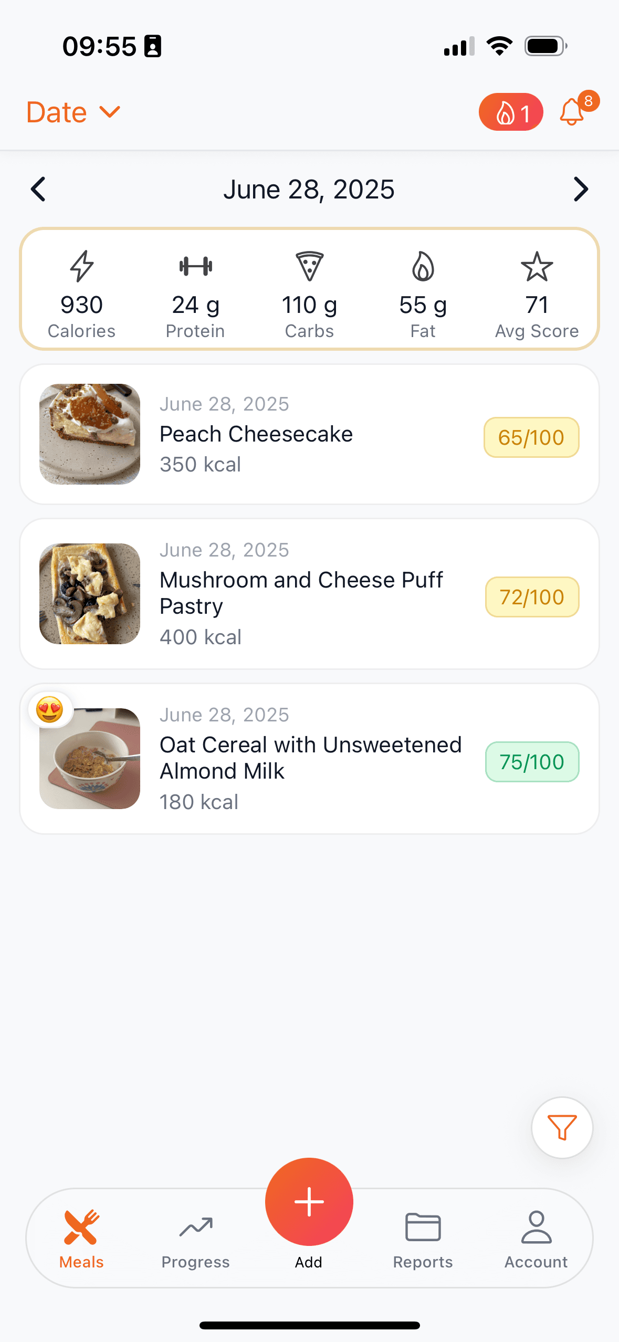Expand the Date dropdown
The width and height of the screenshot is (619, 1342).
pos(74,112)
